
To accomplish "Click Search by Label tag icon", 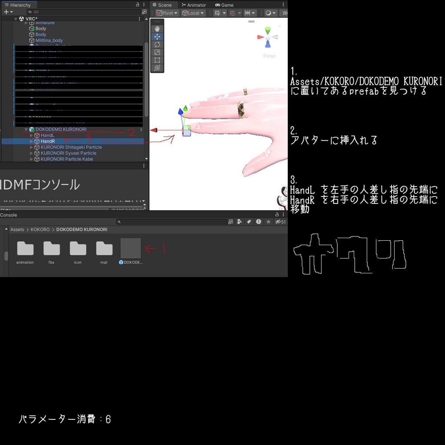I will pos(249,222).
